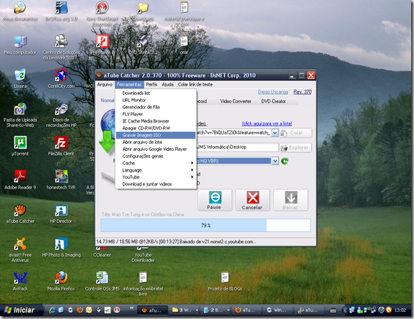This screenshot has height=319, width=414.
Task: Open the video URL dropdown arrow
Action: click(x=275, y=133)
